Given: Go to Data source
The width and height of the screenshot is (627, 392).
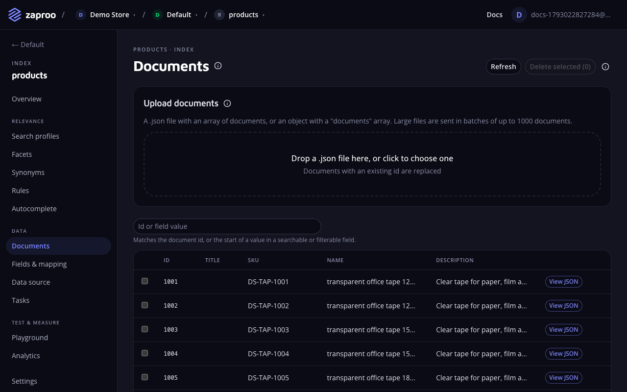Looking at the screenshot, I should (58, 282).
